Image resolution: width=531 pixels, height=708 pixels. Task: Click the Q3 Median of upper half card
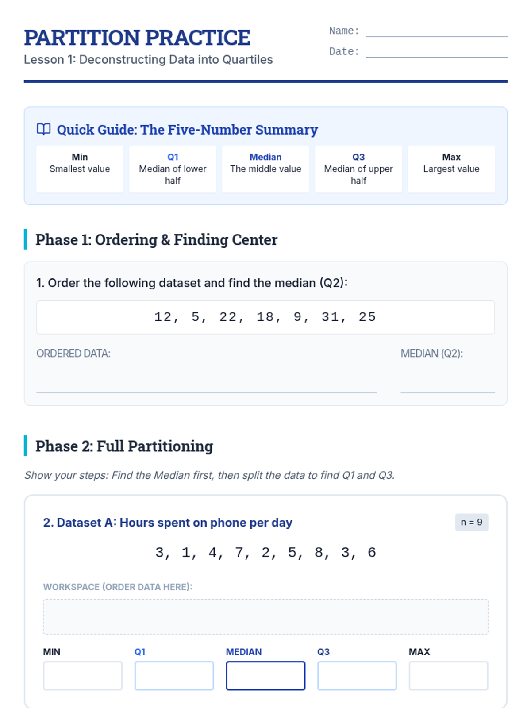click(x=358, y=169)
